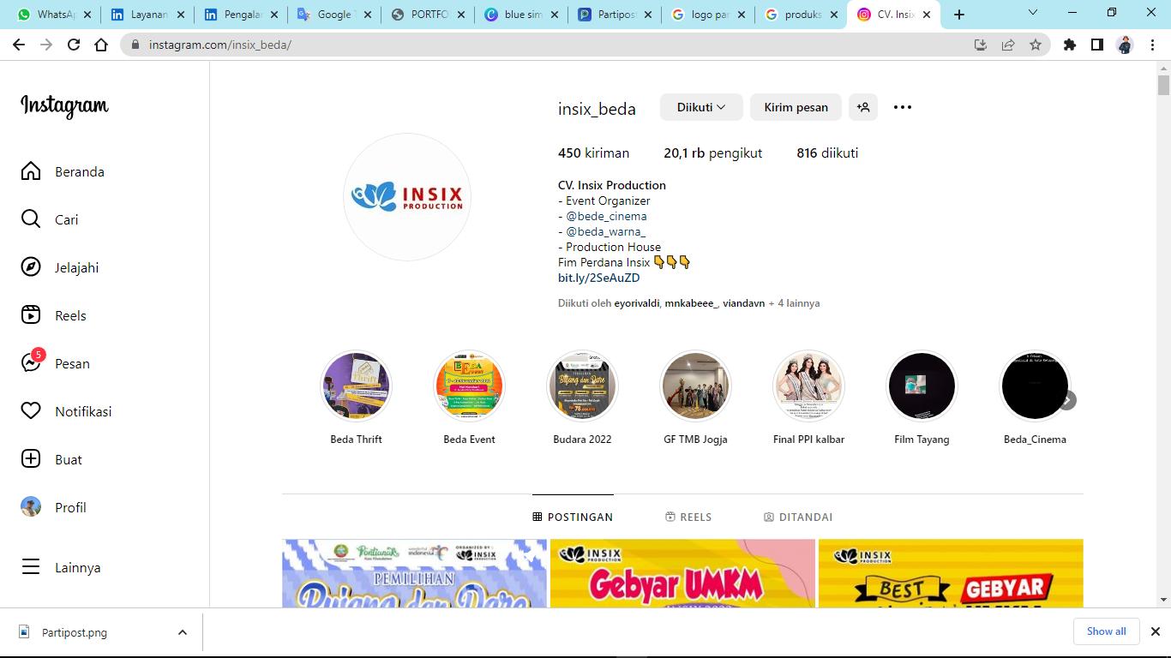The width and height of the screenshot is (1171, 658).
Task: Click Buat to create a post
Action: 51,459
